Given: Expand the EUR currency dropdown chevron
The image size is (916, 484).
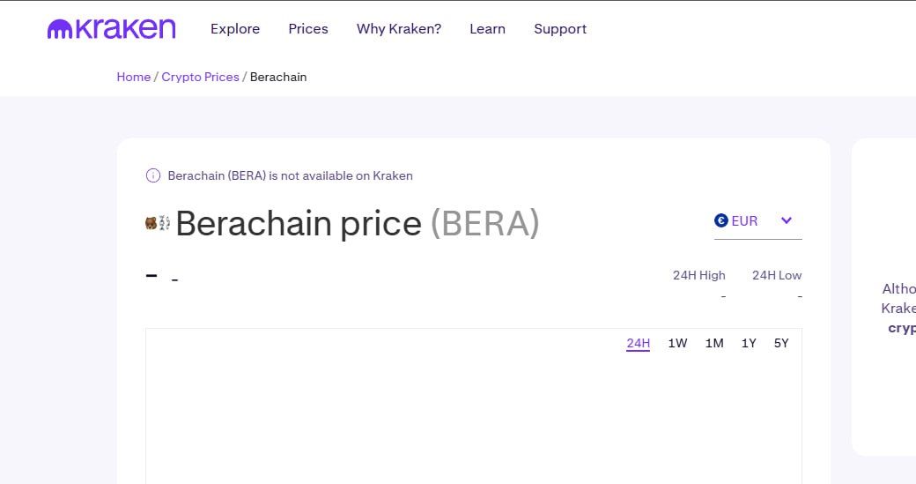Looking at the screenshot, I should (787, 220).
